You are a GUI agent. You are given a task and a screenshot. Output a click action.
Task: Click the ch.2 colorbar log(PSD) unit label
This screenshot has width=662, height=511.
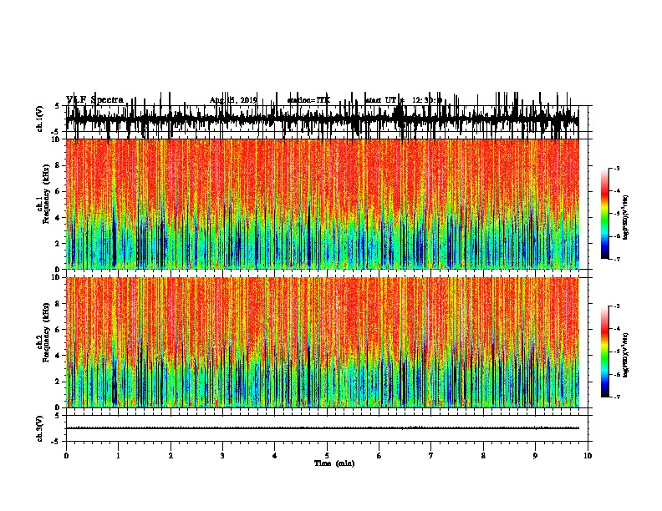point(625,355)
